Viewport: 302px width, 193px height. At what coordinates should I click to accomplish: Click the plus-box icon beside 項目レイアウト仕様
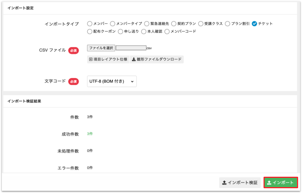click(x=91, y=59)
